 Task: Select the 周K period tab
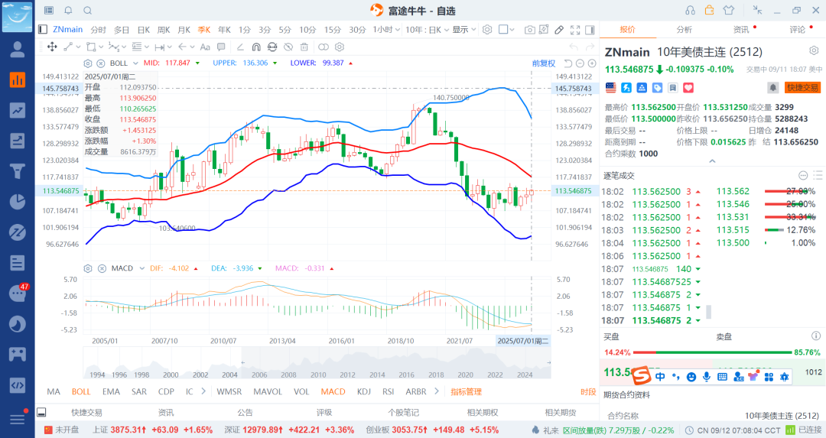[164, 30]
